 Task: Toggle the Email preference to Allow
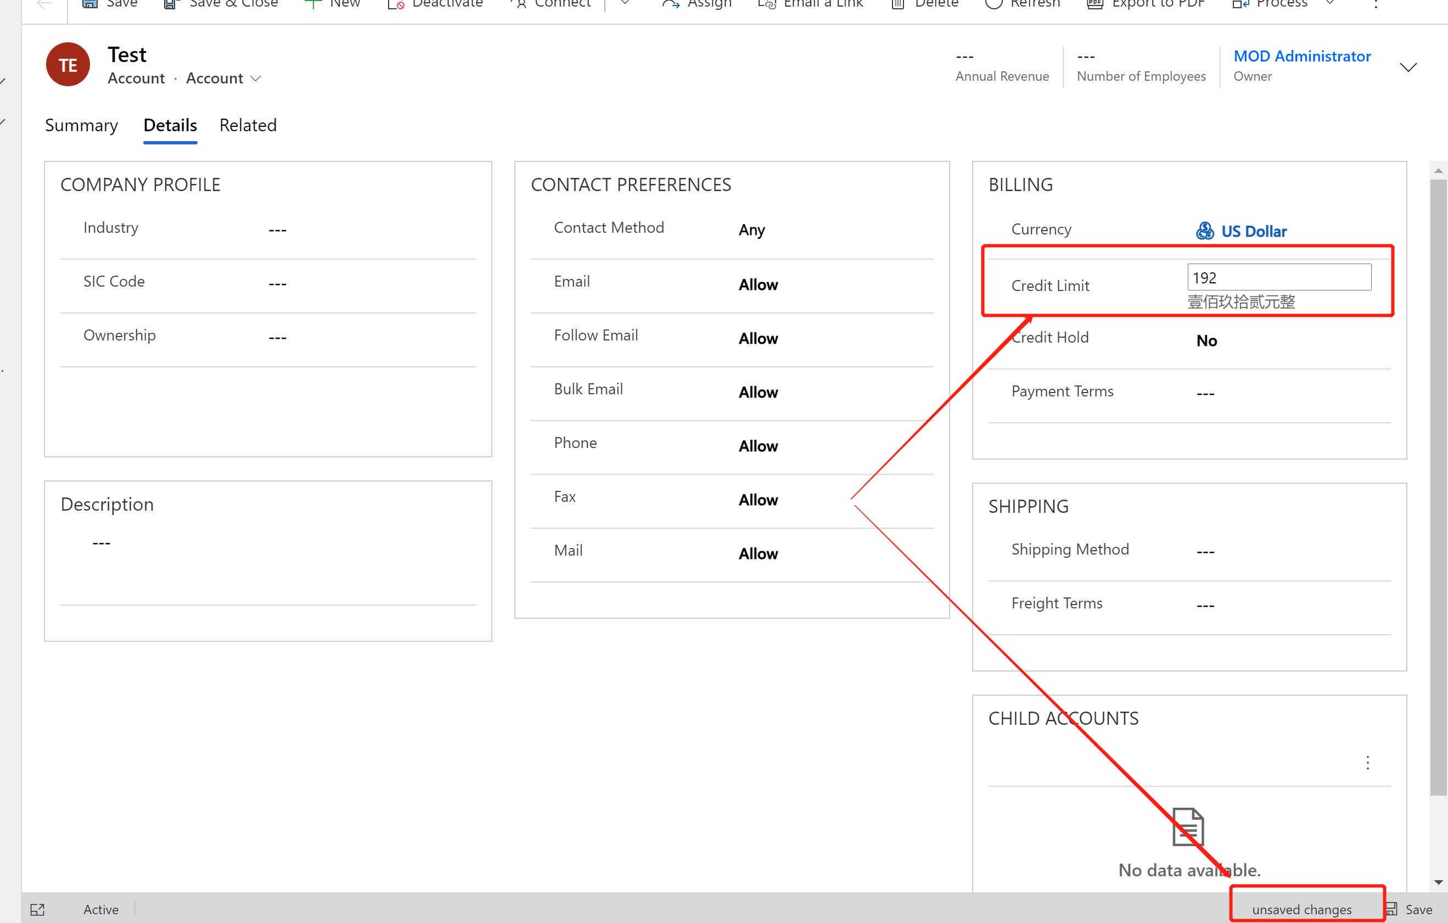[x=759, y=283]
